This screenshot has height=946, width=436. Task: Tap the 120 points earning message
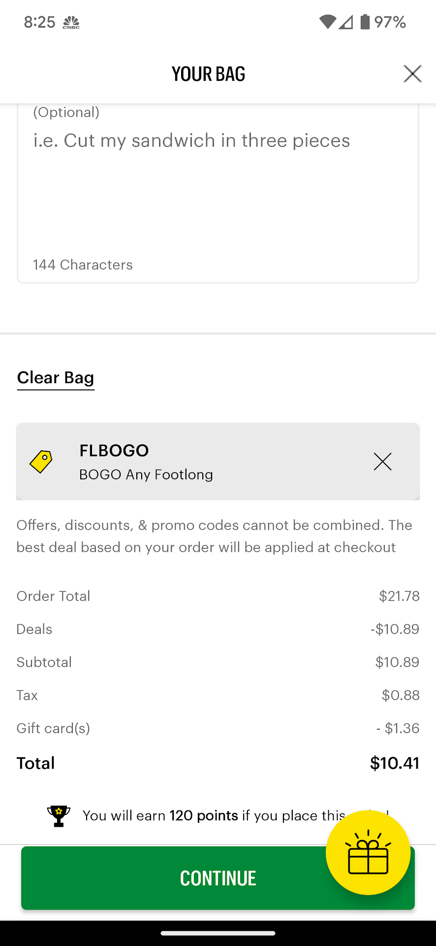(x=212, y=816)
